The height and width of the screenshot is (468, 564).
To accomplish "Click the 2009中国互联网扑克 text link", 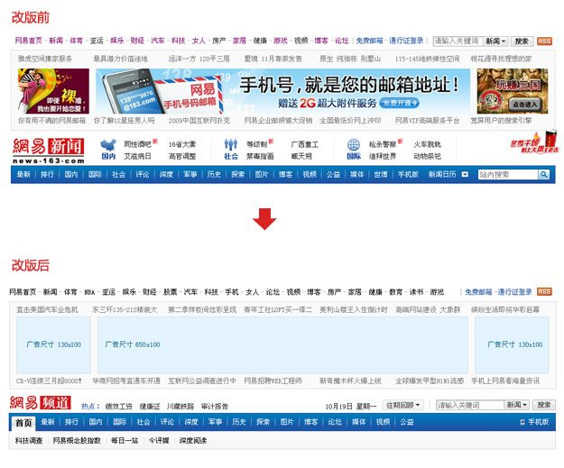I will (x=199, y=121).
